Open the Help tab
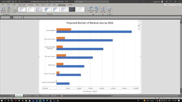Viewport: 182px width, 102px height. 54,5
